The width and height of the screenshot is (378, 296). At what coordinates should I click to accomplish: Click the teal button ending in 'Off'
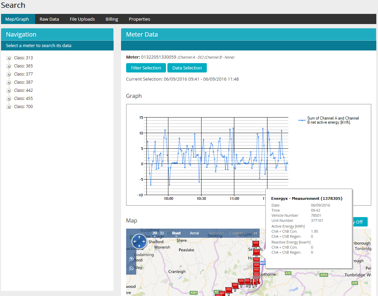tap(360, 222)
